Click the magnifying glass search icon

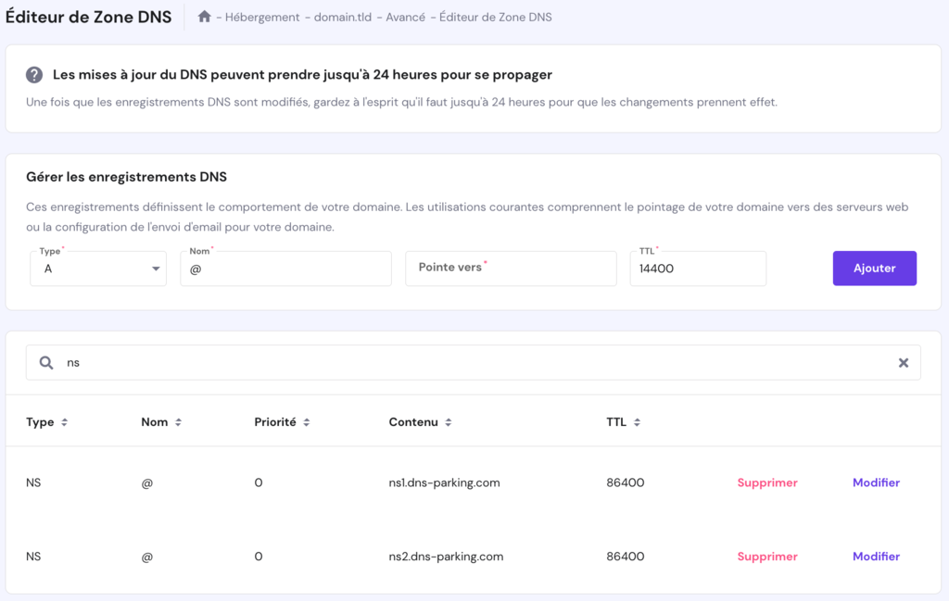[x=45, y=362]
